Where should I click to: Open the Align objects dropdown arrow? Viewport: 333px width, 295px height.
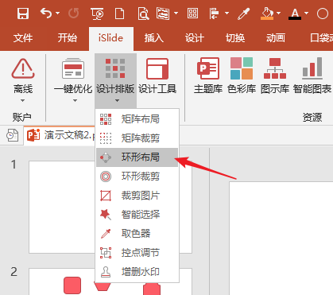tap(227, 13)
